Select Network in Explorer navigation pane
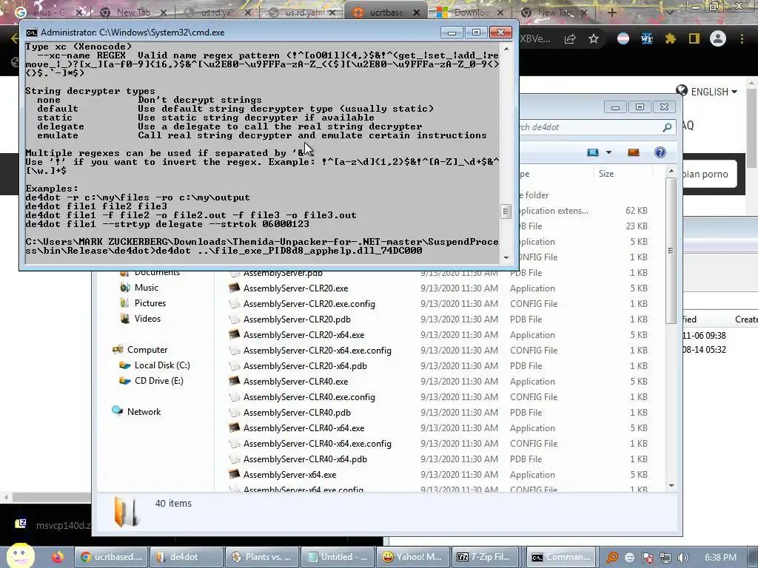The image size is (758, 568). click(x=144, y=411)
